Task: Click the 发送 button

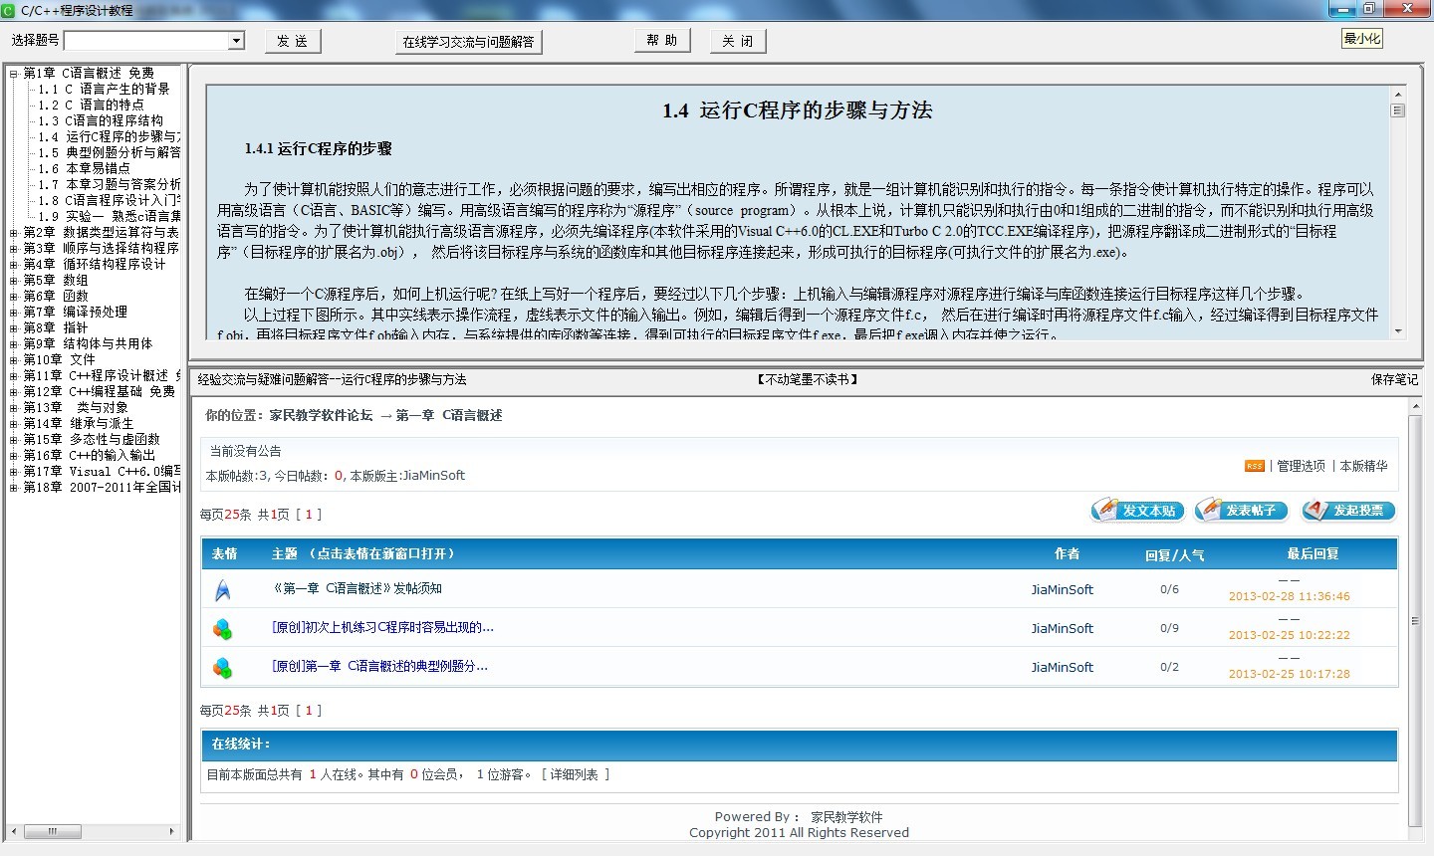Action: [x=293, y=41]
